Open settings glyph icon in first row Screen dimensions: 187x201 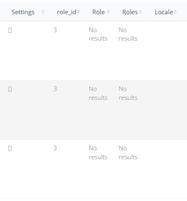click(x=10, y=30)
